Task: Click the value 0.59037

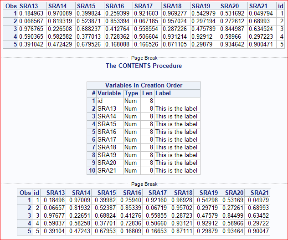Action: click(54, 223)
